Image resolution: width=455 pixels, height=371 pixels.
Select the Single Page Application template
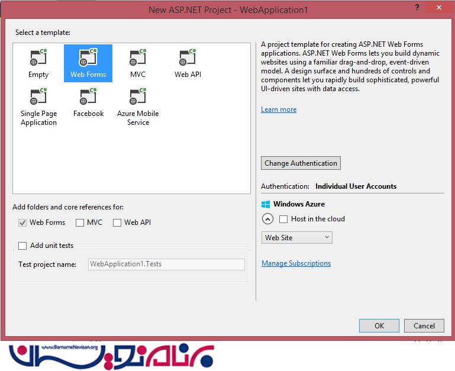38,97
